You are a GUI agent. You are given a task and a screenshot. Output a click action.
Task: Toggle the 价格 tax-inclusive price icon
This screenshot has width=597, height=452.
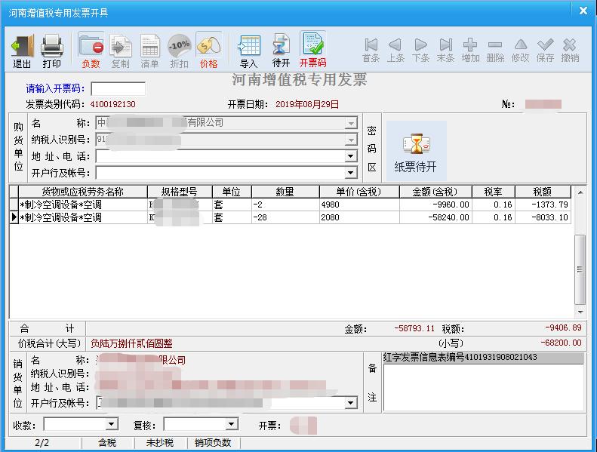pyautogui.click(x=208, y=51)
